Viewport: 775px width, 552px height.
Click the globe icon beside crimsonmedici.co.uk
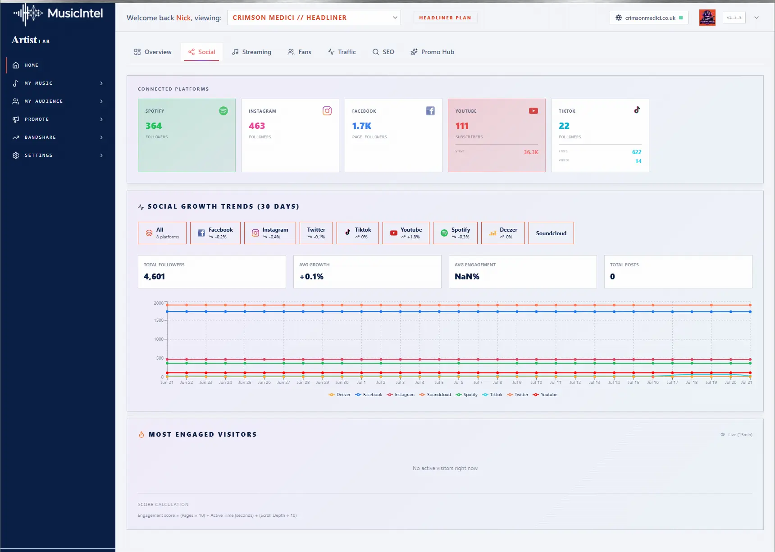pyautogui.click(x=619, y=18)
